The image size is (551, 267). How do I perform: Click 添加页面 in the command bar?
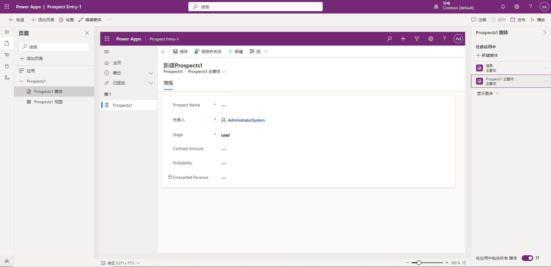coord(43,20)
